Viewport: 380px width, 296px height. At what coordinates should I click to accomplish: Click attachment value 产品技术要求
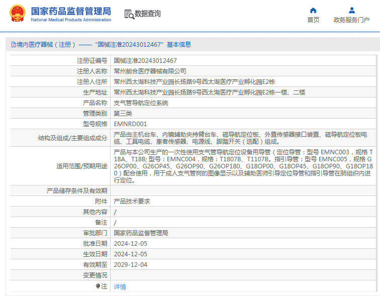pos(132,202)
